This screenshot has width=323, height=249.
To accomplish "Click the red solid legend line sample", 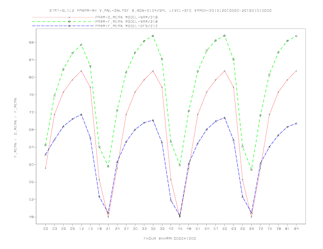I will (x=63, y=17).
